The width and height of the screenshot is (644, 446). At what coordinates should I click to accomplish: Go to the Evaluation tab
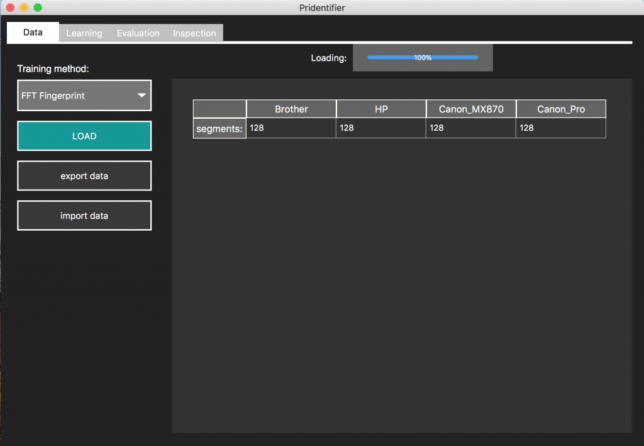click(x=138, y=33)
